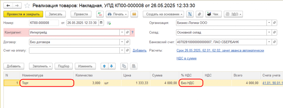Click Количество column header
Image resolution: width=283 pixels, height=108 pixels.
(x=98, y=75)
